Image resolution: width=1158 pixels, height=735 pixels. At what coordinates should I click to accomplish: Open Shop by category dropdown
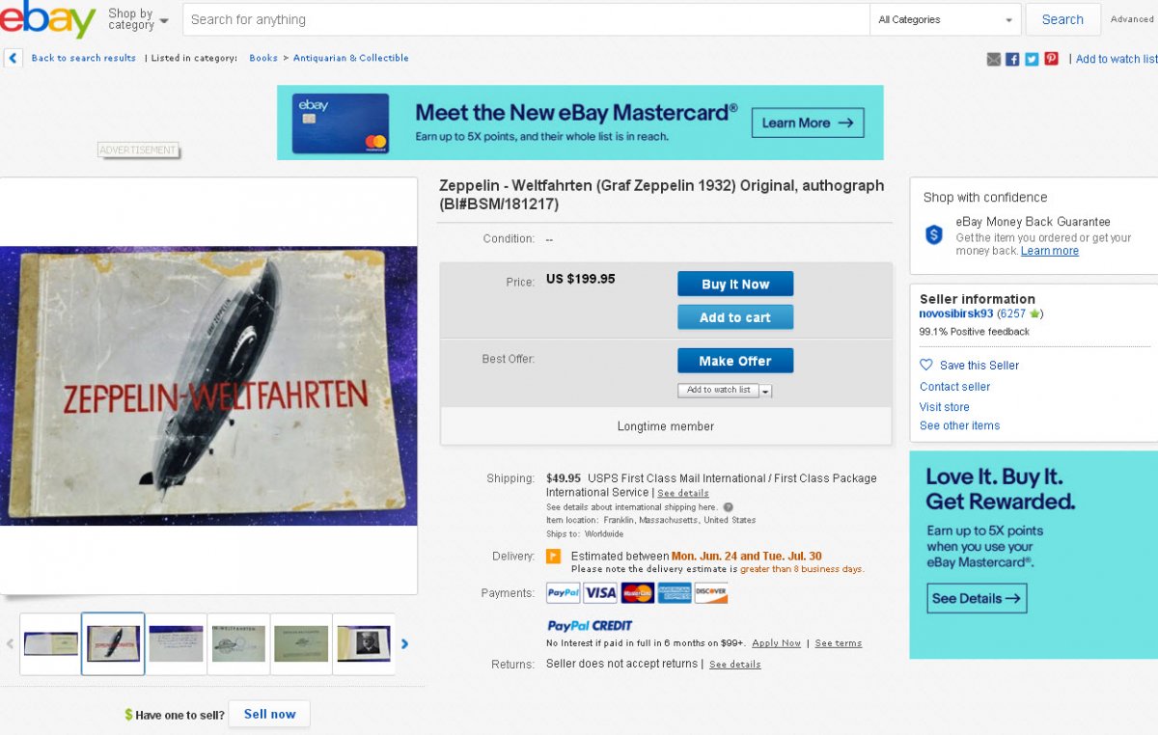[x=137, y=19]
